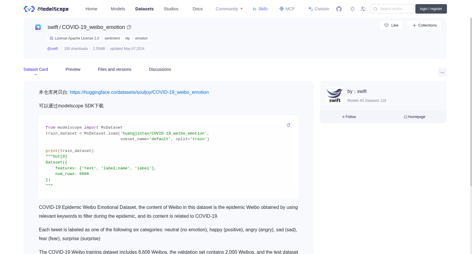
Task: Open the three-dots more options menu
Action: point(442,72)
